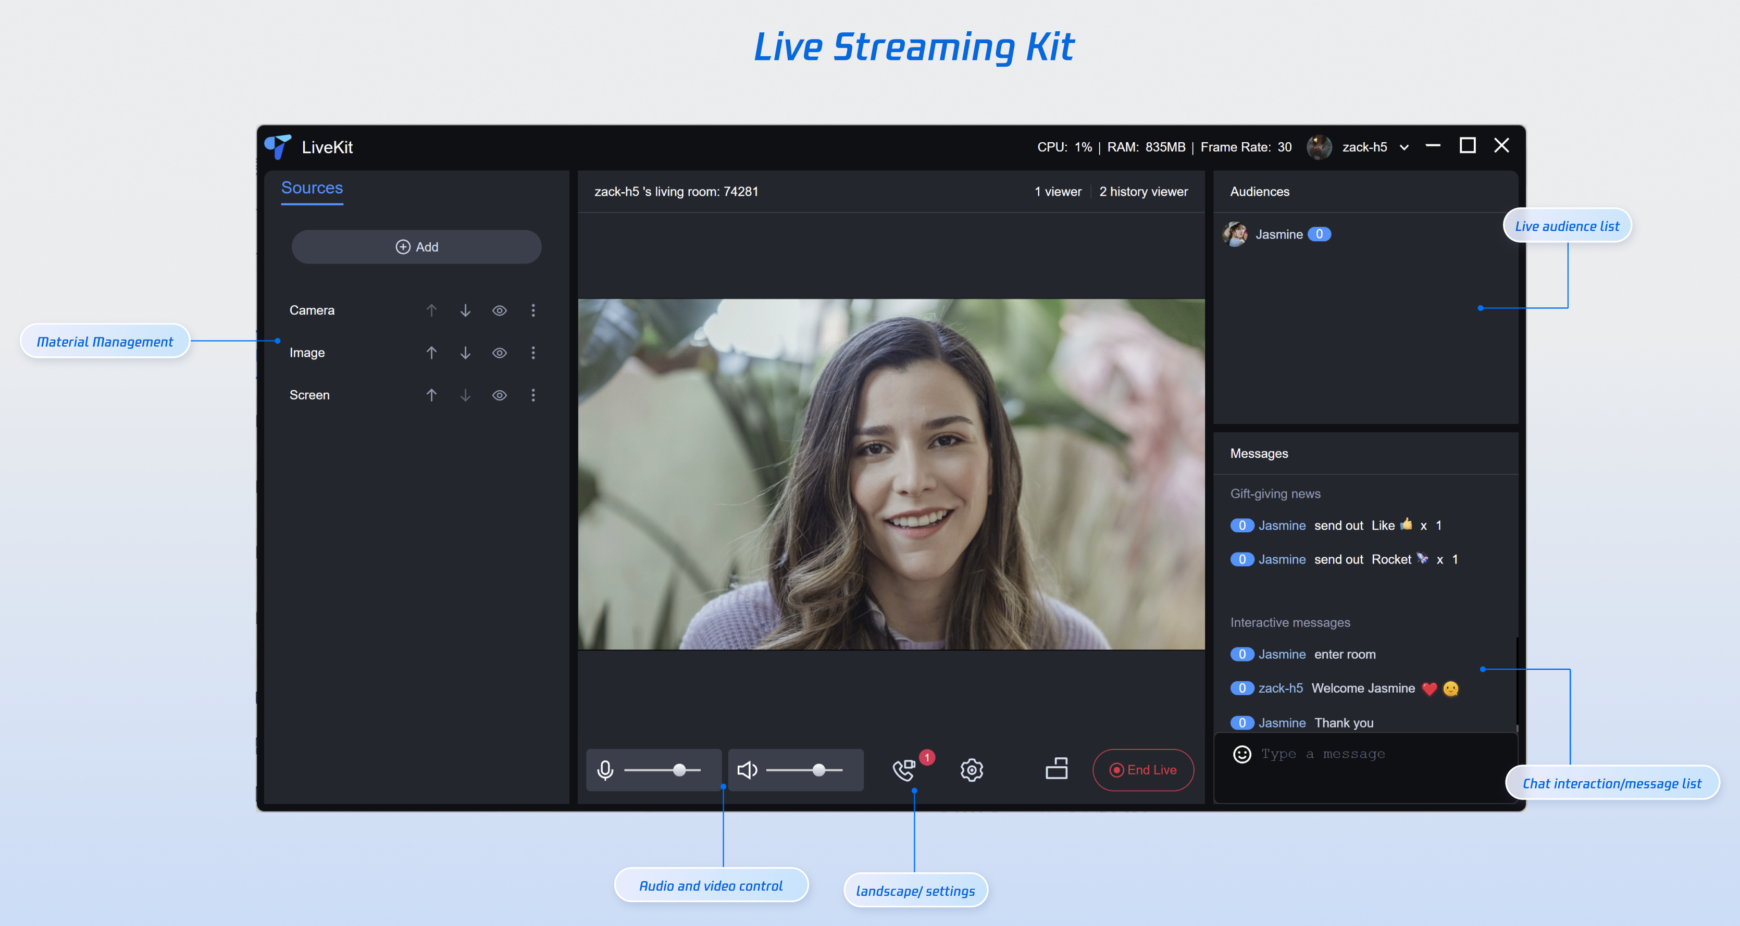Toggle visibility of Screen source
1740x926 pixels.
[499, 395]
